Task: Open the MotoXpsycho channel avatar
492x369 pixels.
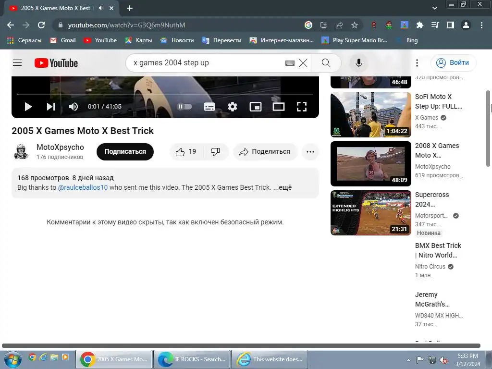Action: pyautogui.click(x=21, y=151)
